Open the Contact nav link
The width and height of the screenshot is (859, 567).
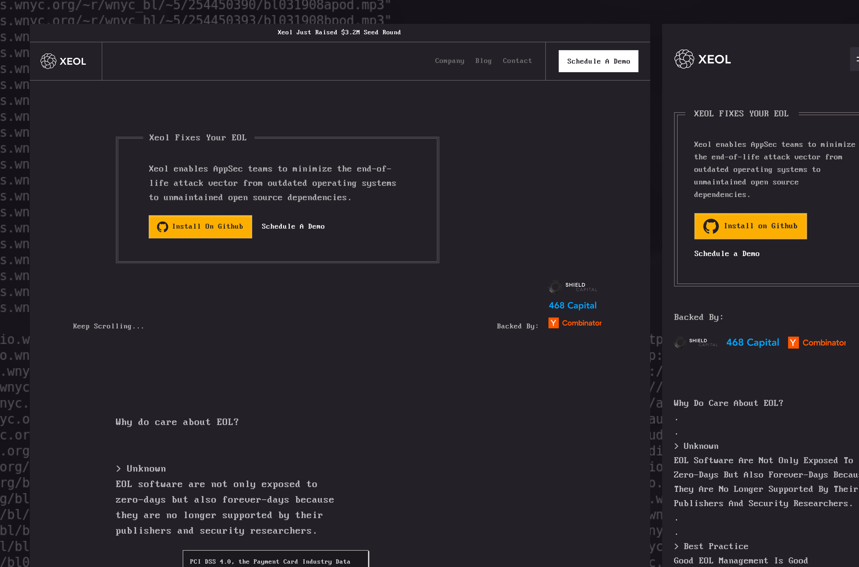517,61
